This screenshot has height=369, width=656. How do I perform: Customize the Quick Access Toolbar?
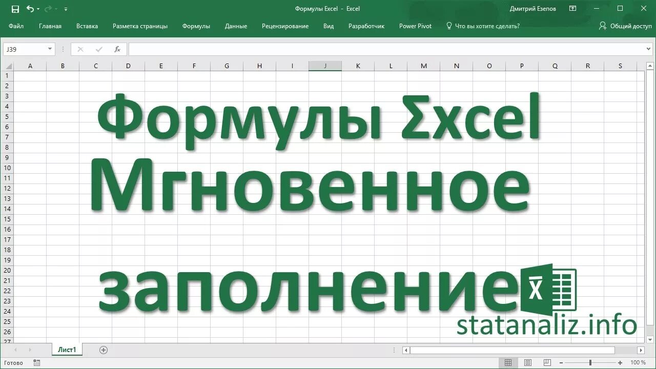(66, 9)
